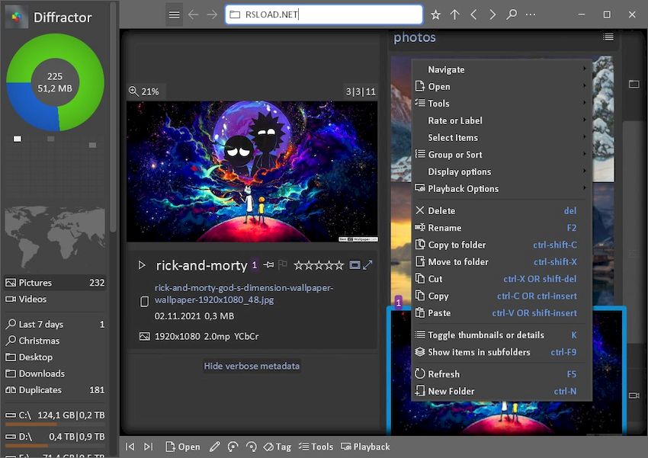Open Last 7 days search
648x458 pixels.
[55, 324]
